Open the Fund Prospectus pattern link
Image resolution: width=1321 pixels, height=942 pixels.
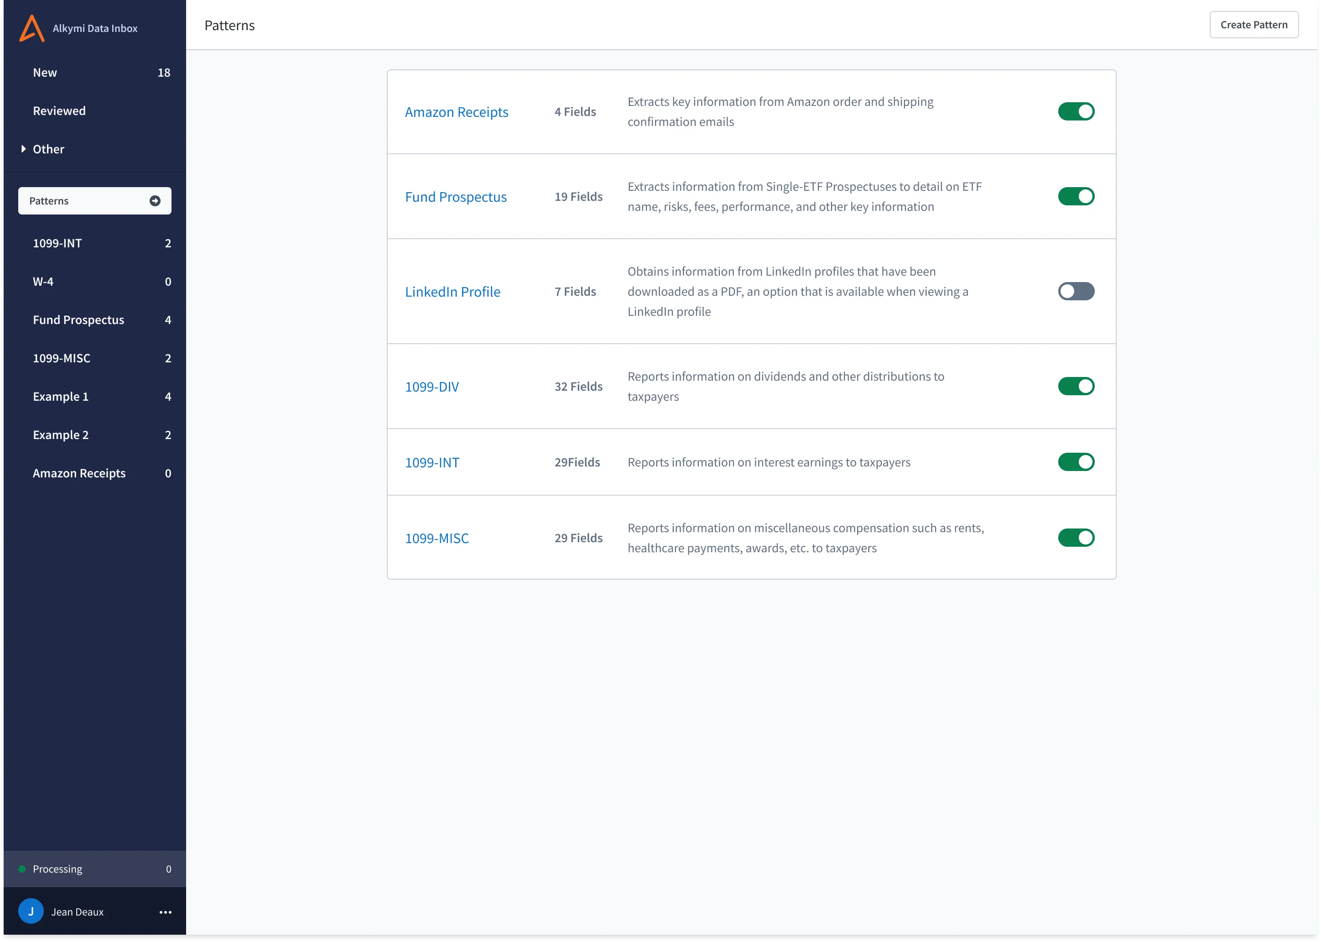[456, 197]
